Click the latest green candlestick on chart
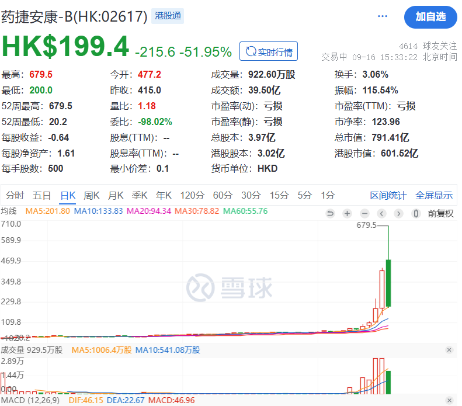Image resolution: width=462 pixels, height=406 pixels. (388, 283)
